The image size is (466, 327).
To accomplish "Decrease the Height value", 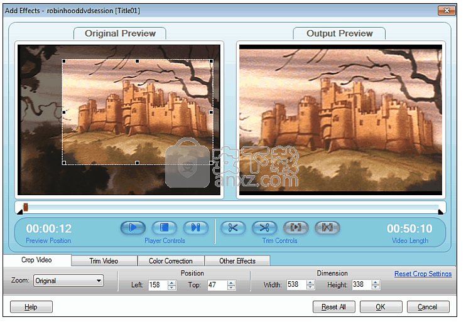I will (376, 287).
